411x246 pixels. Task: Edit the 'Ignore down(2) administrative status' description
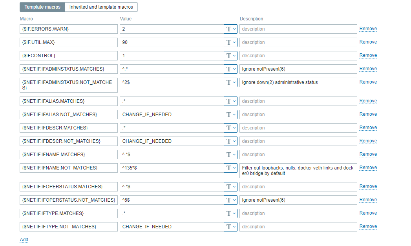(298, 82)
